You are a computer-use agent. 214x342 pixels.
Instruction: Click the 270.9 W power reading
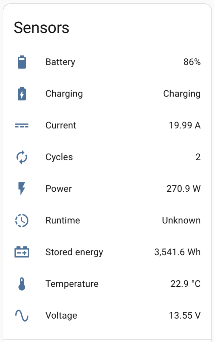pyautogui.click(x=184, y=189)
